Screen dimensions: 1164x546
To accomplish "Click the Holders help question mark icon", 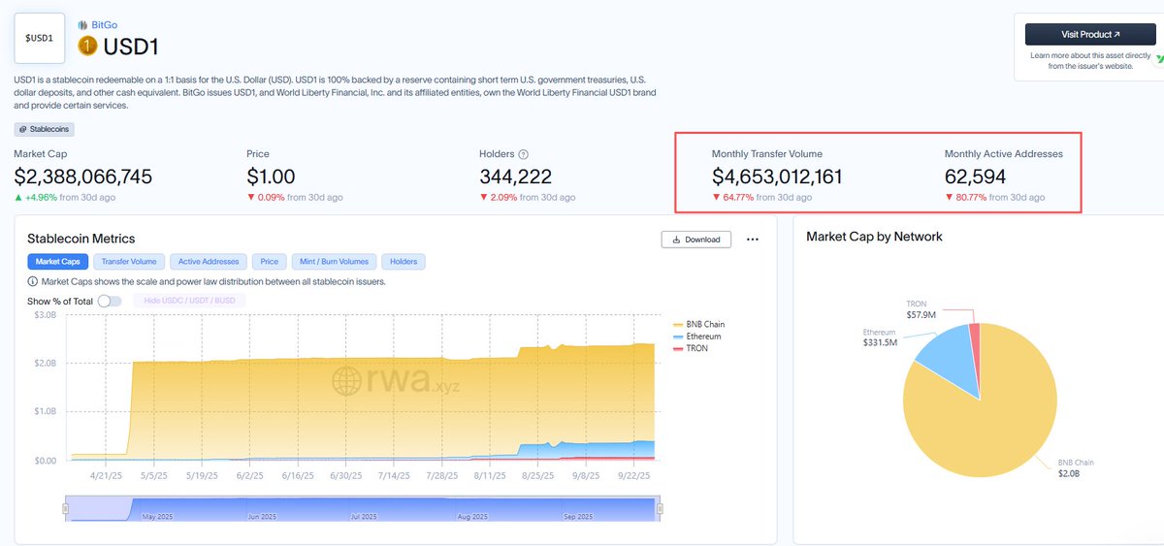I will tap(524, 154).
